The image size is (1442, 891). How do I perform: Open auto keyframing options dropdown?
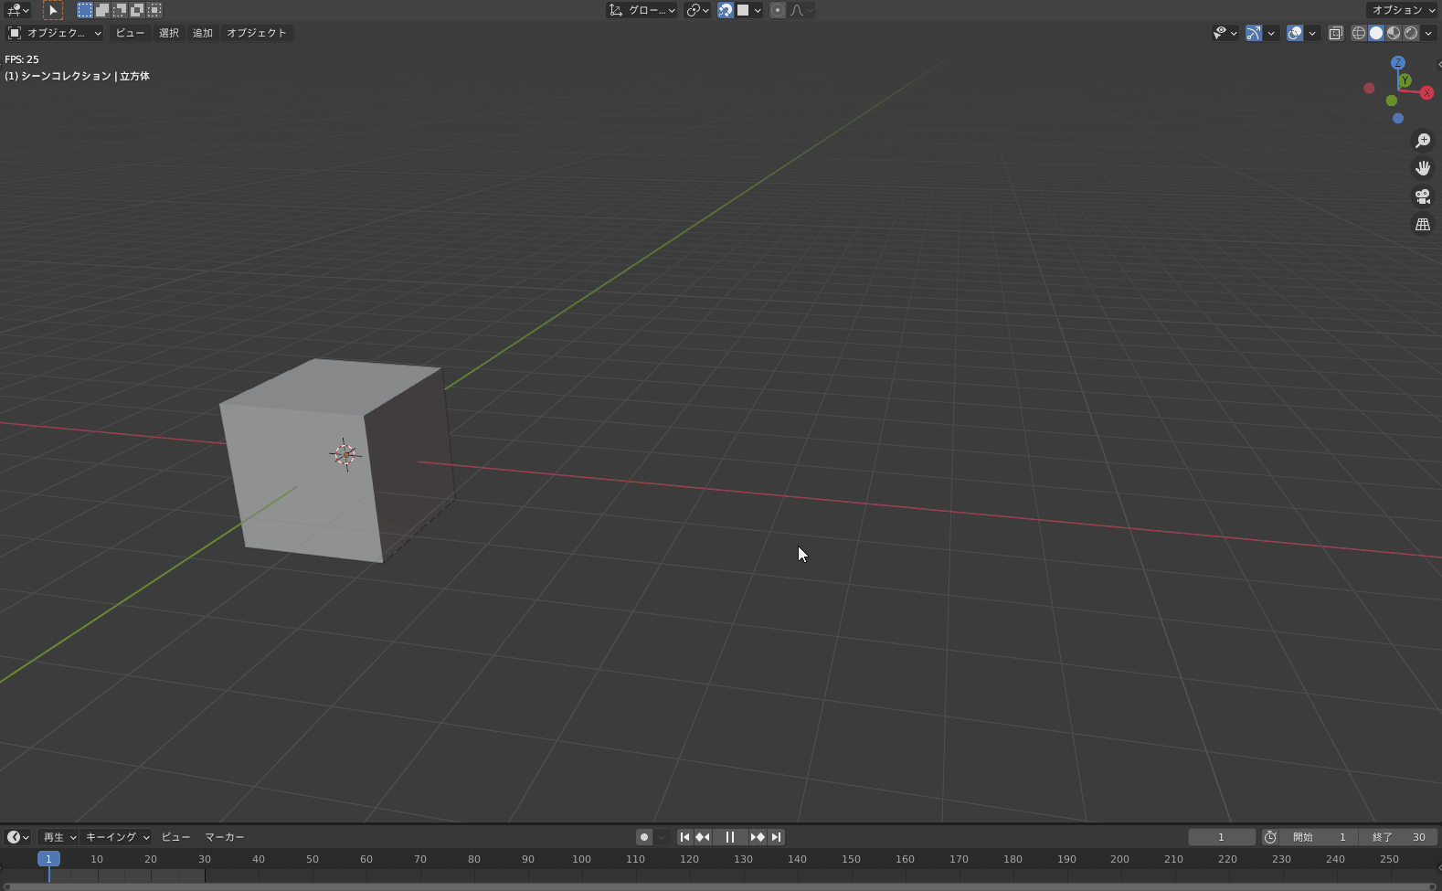pos(662,837)
